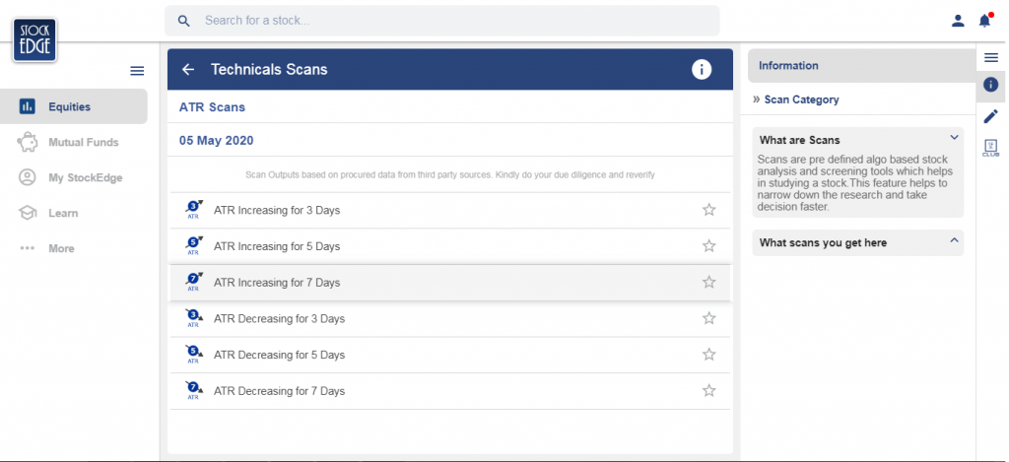Click the ATR Scans heading
Screen dimensions: 1009x462
point(212,107)
